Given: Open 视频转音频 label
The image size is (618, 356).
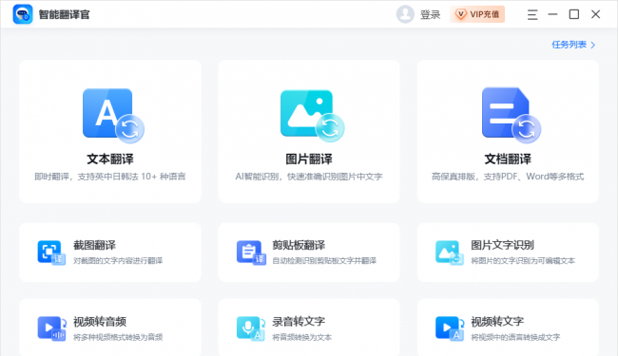Looking at the screenshot, I should 100,322.
